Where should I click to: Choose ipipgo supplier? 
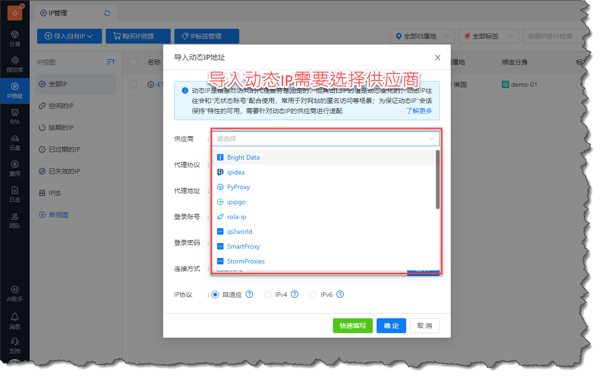click(x=324, y=202)
